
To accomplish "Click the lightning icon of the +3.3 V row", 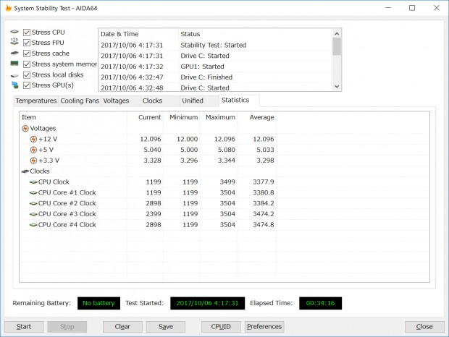I will pyautogui.click(x=33, y=161).
